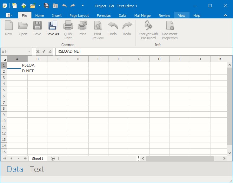Open the insert function fx icon
Viewport: 233px width, 183px height.
click(x=50, y=51)
